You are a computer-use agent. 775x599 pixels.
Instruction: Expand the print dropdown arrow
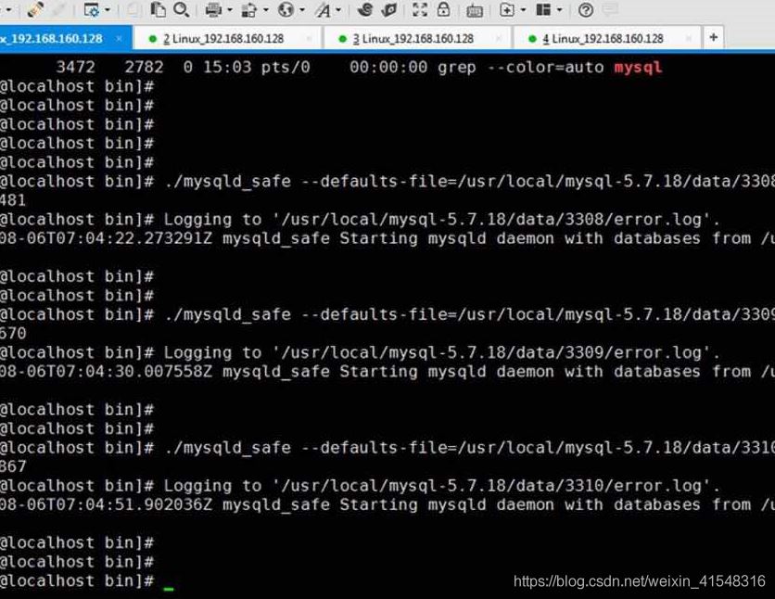pyautogui.click(x=230, y=10)
